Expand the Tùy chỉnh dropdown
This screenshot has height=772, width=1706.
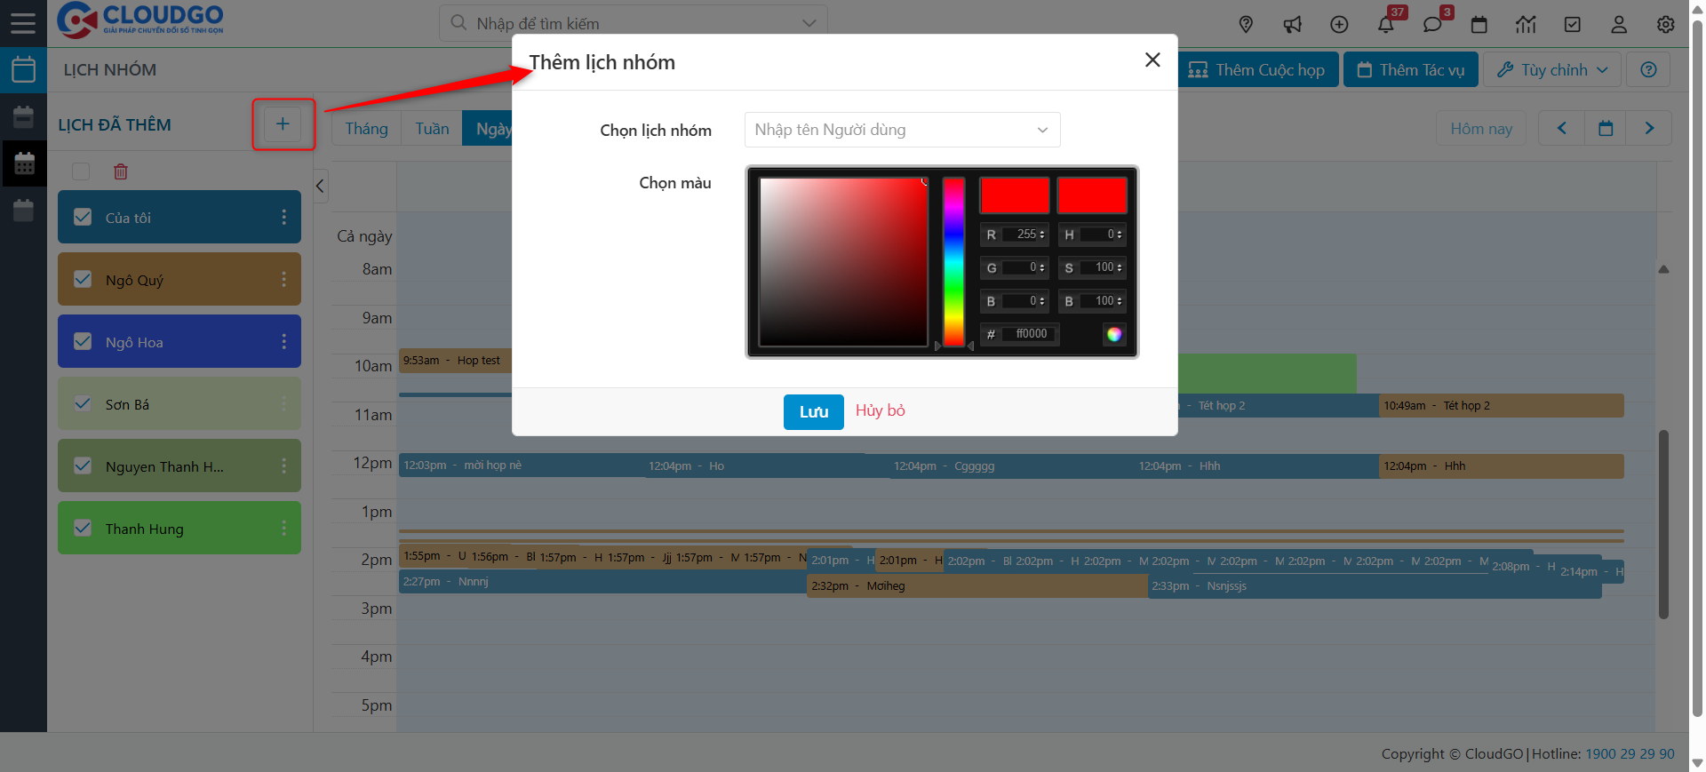click(1552, 69)
